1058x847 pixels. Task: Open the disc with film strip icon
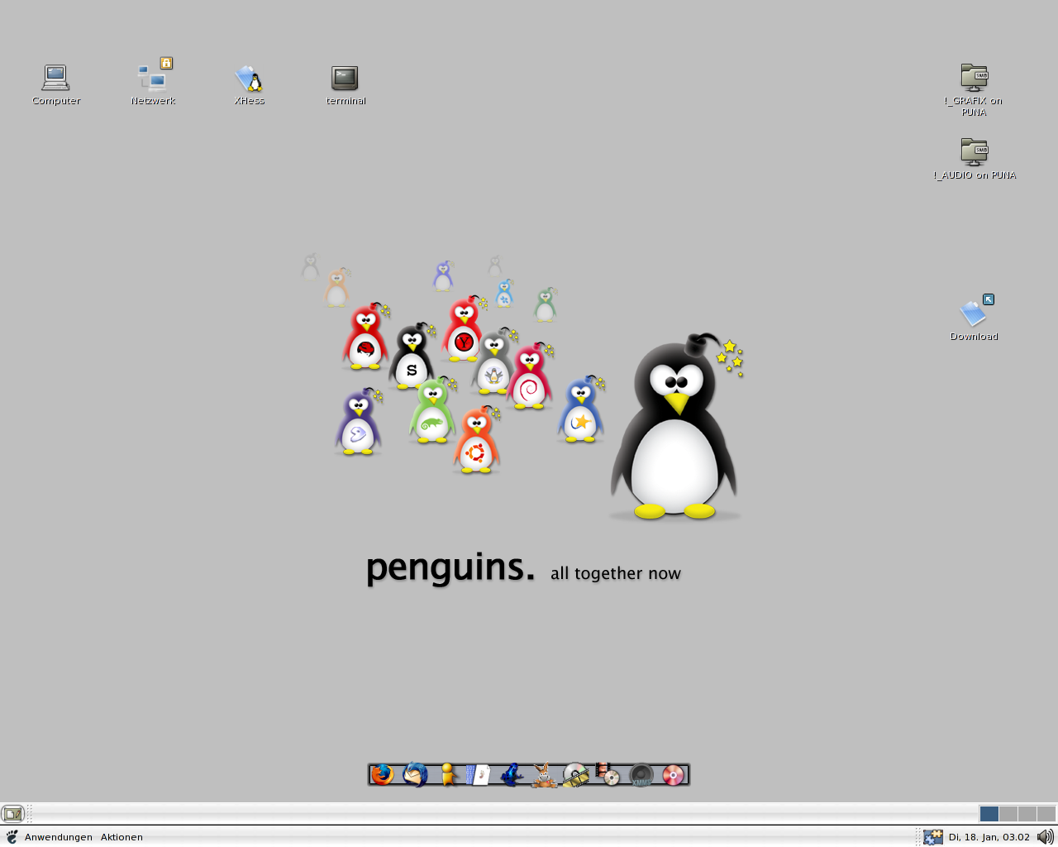point(576,774)
